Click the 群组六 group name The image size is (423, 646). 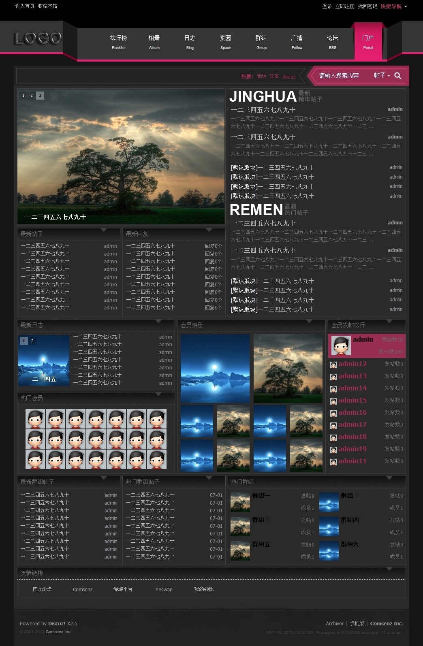coord(350,544)
